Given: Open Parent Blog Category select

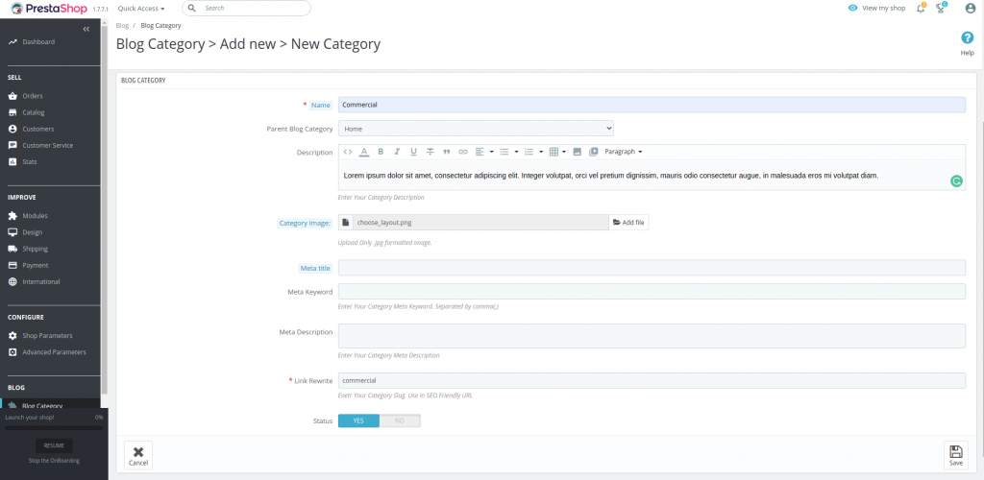Looking at the screenshot, I should click(476, 129).
